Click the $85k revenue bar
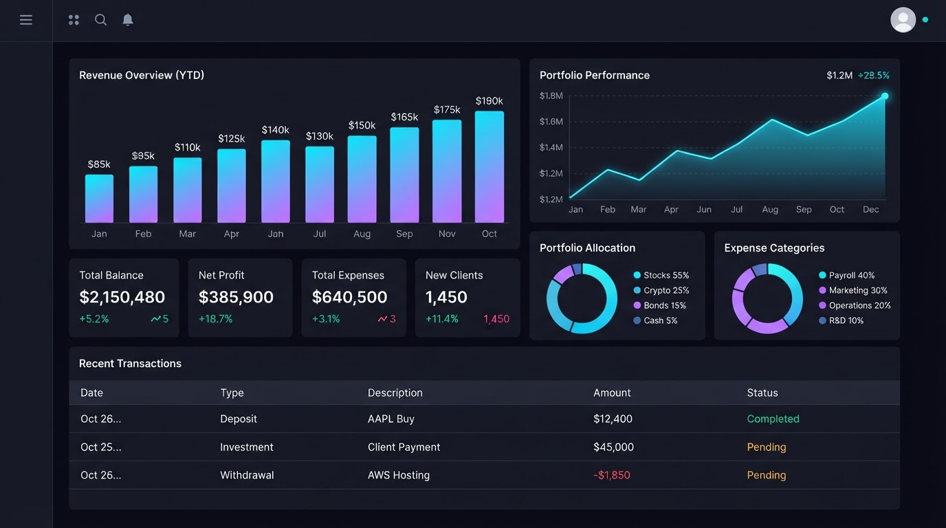The width and height of the screenshot is (946, 528). [x=99, y=199]
